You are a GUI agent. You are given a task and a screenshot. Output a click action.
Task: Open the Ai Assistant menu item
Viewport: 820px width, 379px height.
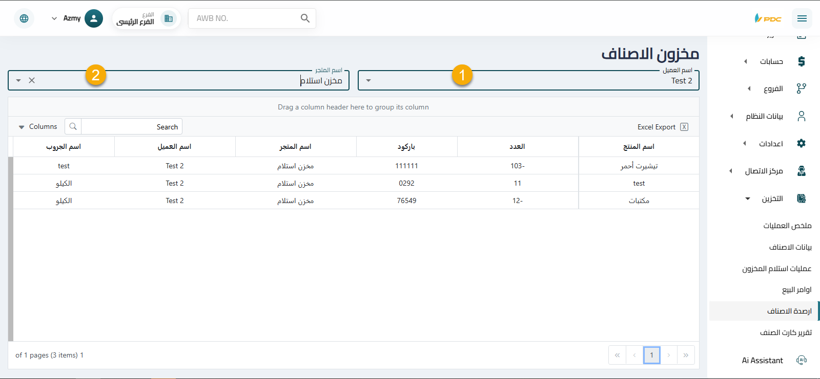click(763, 361)
